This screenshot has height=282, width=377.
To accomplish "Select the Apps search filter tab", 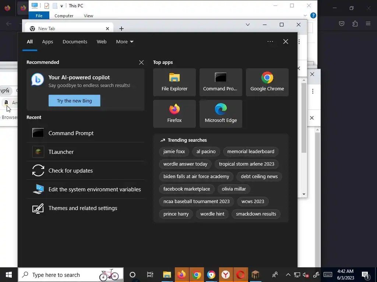I will point(47,42).
